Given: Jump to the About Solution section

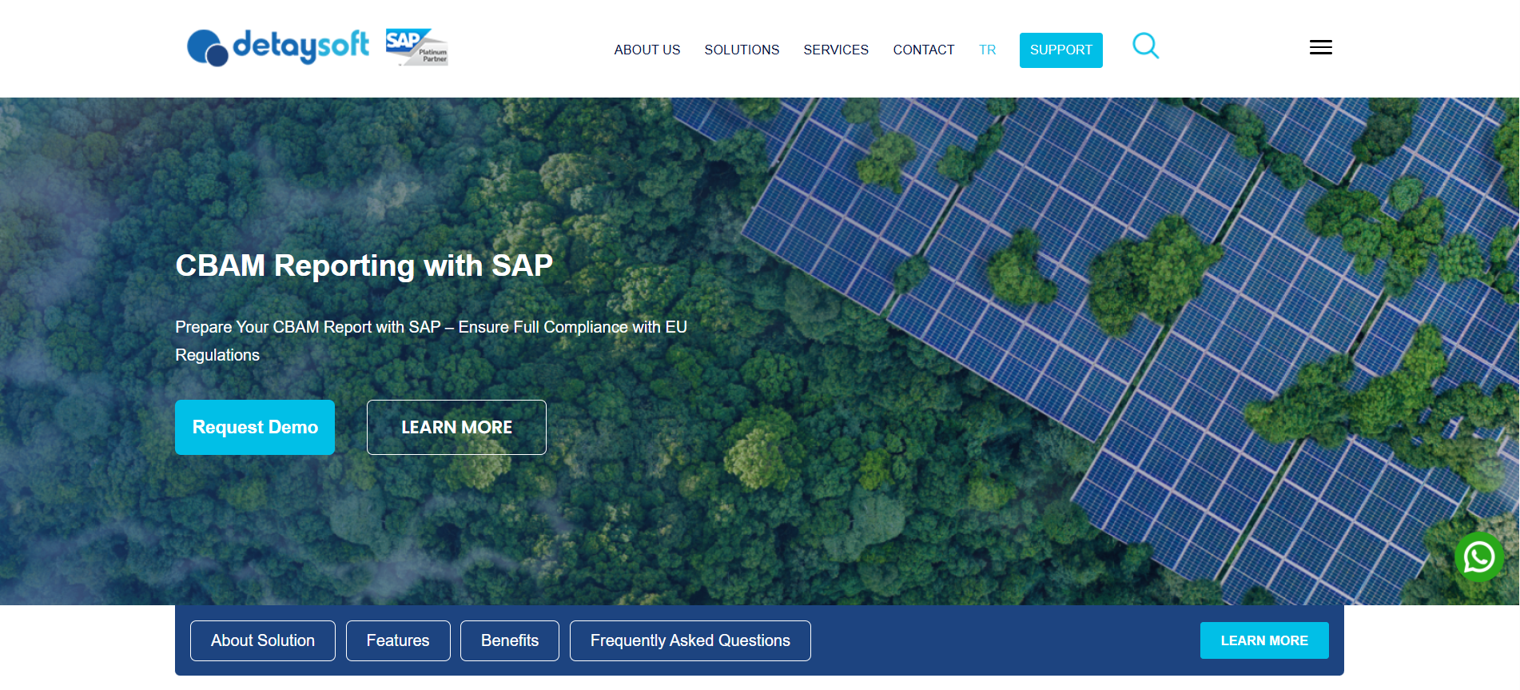Looking at the screenshot, I should 263,640.
